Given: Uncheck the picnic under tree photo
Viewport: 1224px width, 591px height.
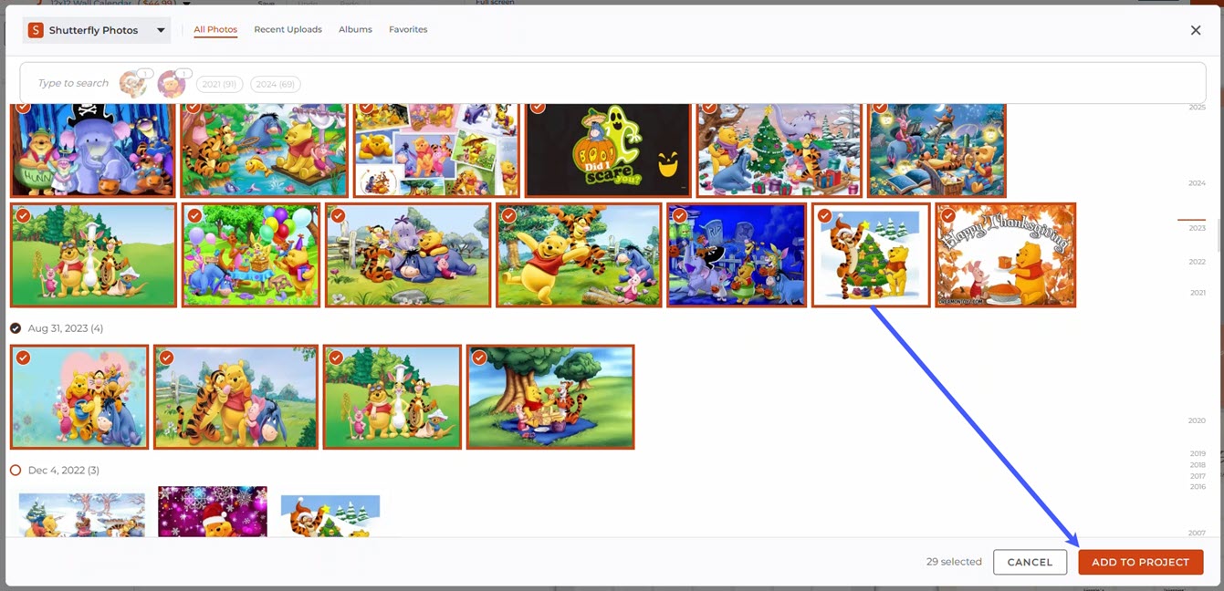Looking at the screenshot, I should click(x=479, y=358).
